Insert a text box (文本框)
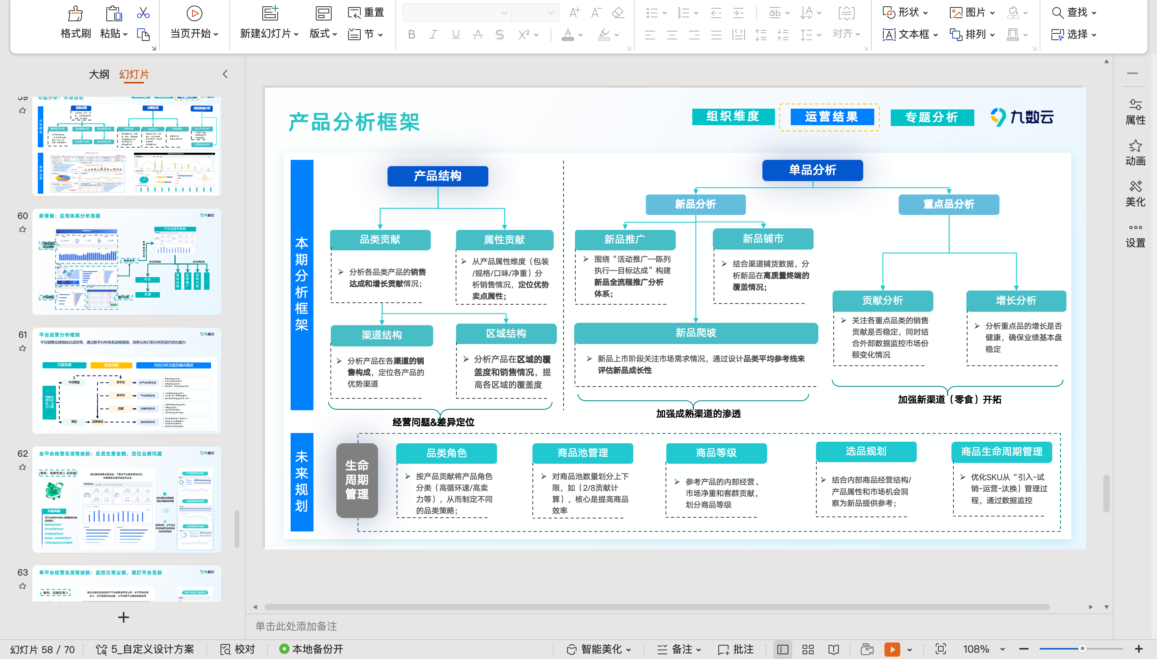The height and width of the screenshot is (659, 1157). [x=911, y=34]
